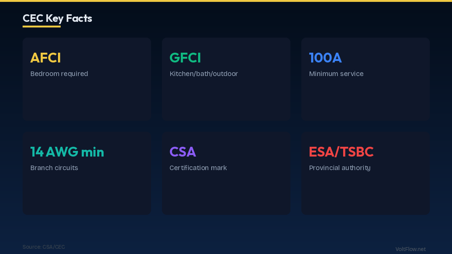
Task: Click the Minimum service text
Action: (336, 74)
